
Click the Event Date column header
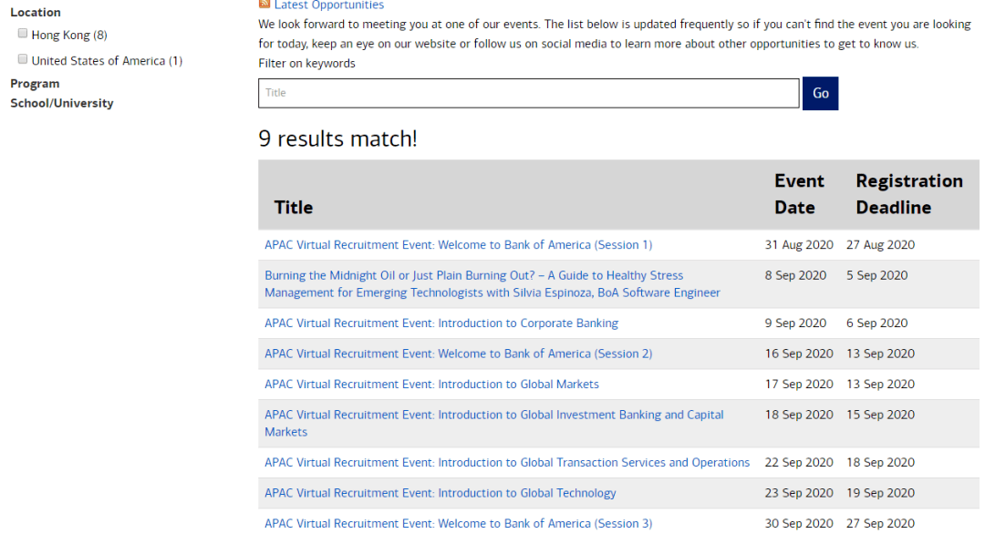coord(799,194)
